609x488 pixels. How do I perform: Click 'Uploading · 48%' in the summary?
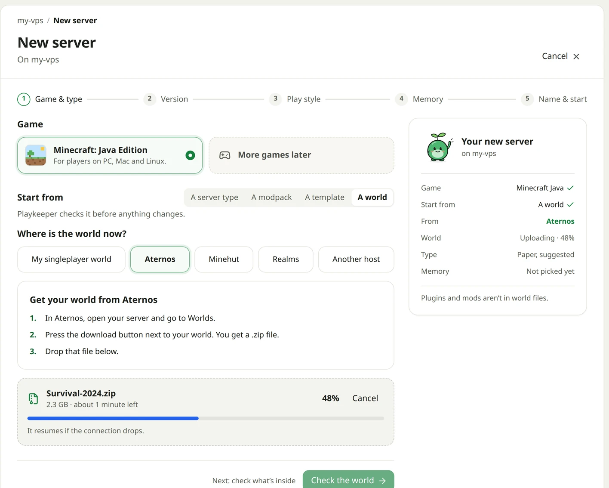pyautogui.click(x=547, y=238)
